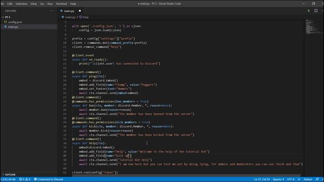Click braces icon beside config.json in Explorer
This screenshot has width=324, height=182.
pyautogui.click(x=6, y=22)
